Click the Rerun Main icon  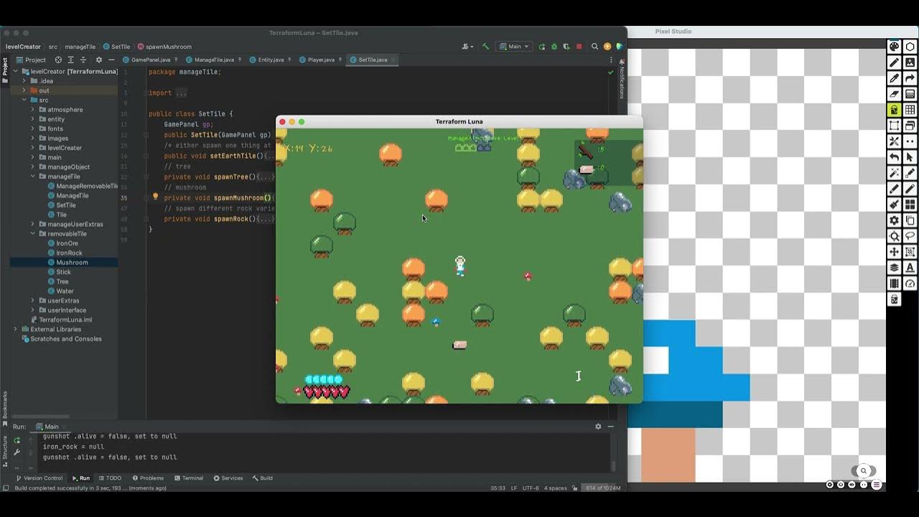click(541, 47)
